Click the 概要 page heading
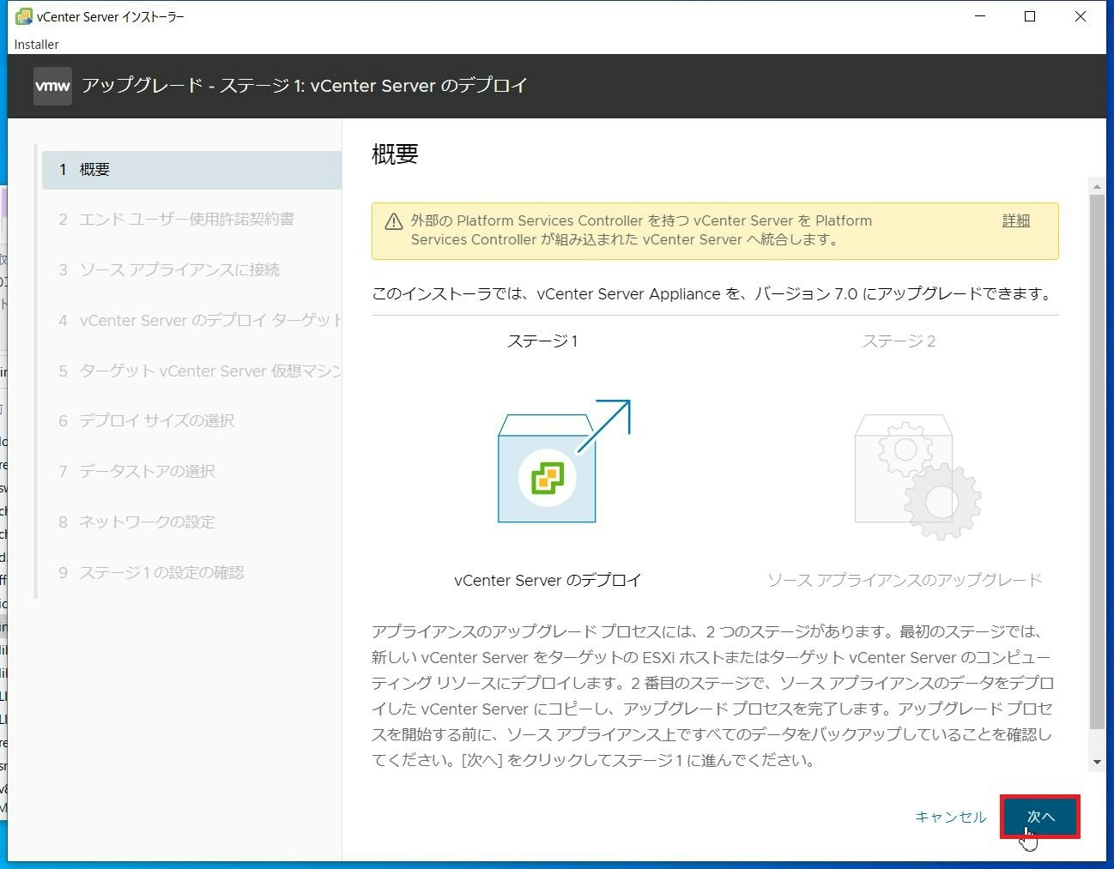 pos(395,154)
